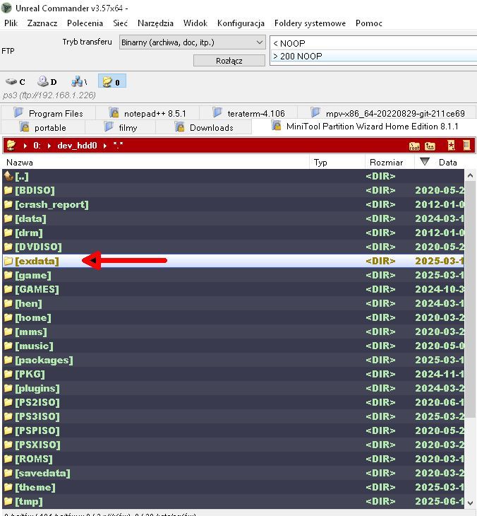
Task: Sort by Rozmiar column header
Action: click(390, 163)
